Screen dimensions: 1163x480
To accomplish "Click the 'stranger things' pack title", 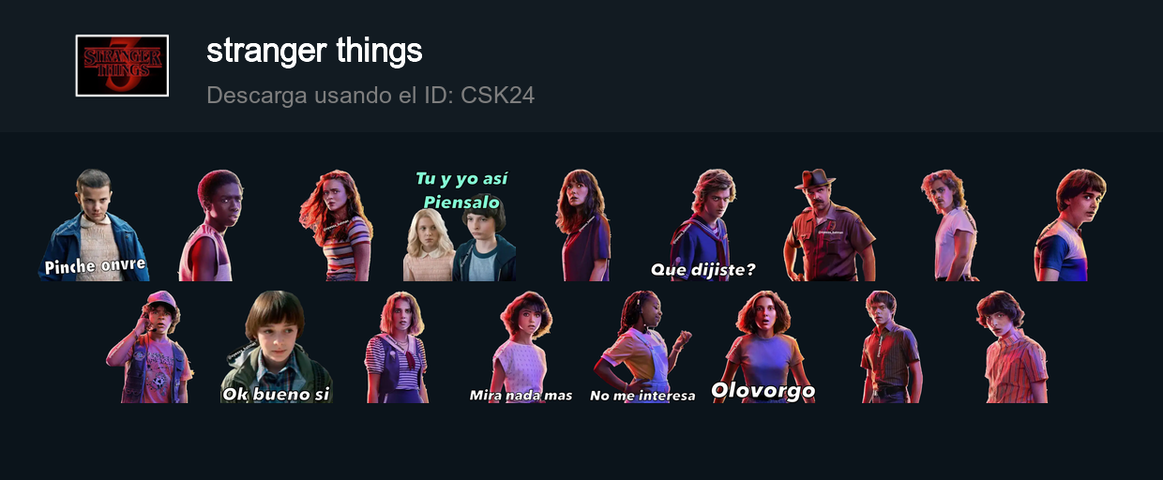I will pyautogui.click(x=314, y=51).
